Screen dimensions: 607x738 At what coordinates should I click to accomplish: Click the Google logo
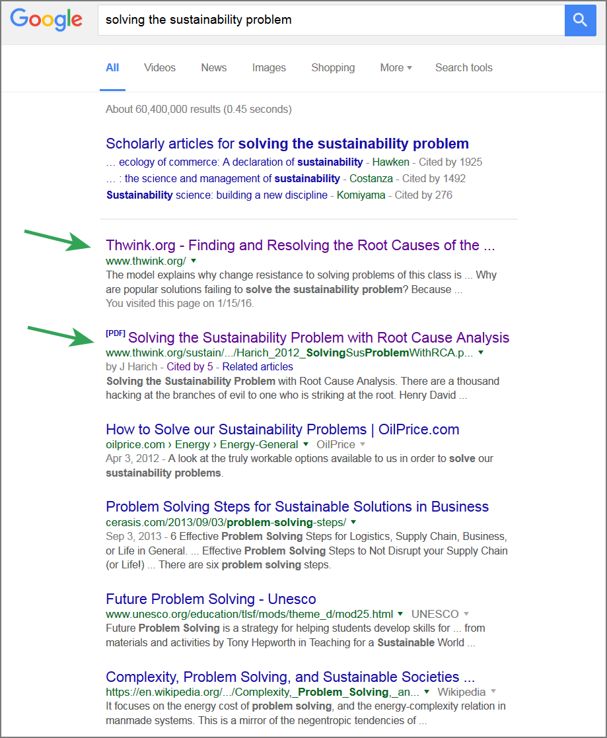[46, 19]
